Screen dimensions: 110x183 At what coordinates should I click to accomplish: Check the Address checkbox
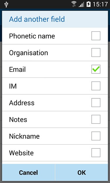click(96, 103)
